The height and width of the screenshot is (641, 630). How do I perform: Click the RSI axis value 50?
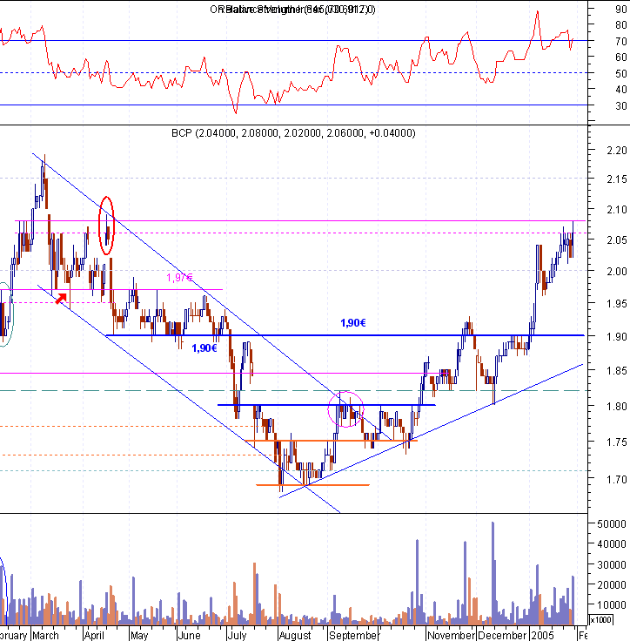(x=621, y=73)
